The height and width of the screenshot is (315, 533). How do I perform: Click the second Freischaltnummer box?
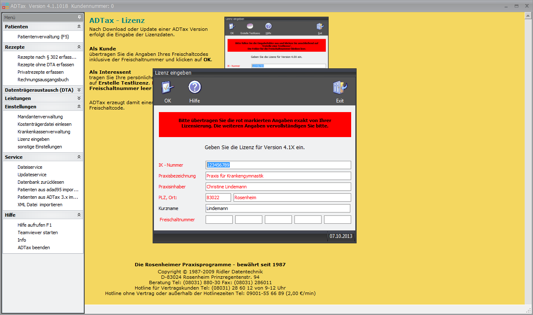tap(249, 220)
